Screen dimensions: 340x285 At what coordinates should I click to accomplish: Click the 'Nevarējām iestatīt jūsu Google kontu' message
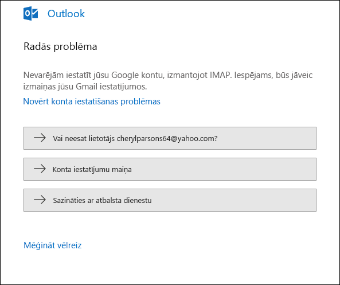pyautogui.click(x=168, y=81)
